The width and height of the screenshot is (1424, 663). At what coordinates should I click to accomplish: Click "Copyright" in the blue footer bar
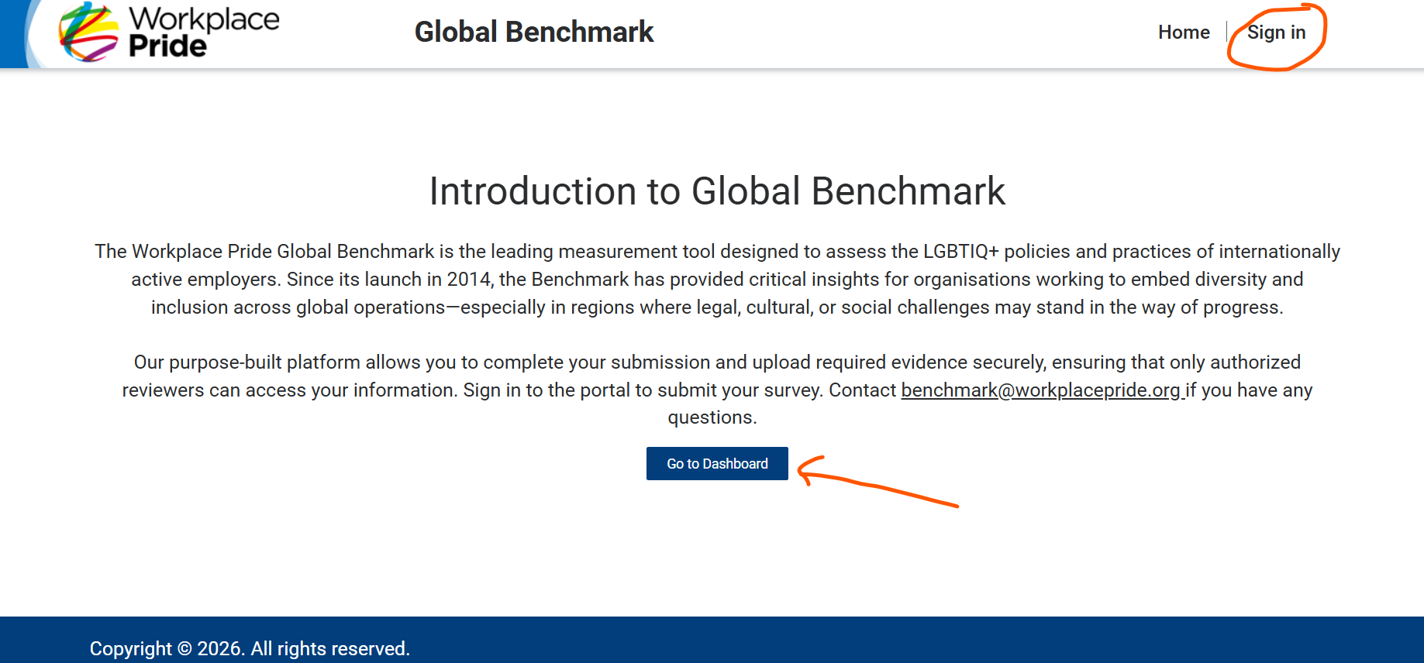pos(131,649)
